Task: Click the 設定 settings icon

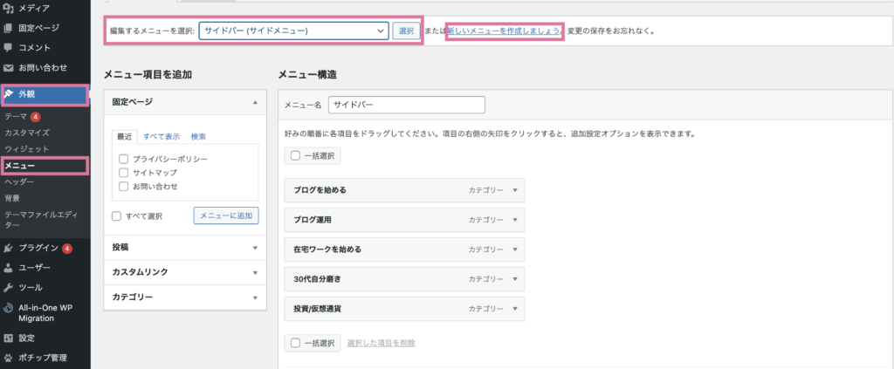Action: click(8, 338)
